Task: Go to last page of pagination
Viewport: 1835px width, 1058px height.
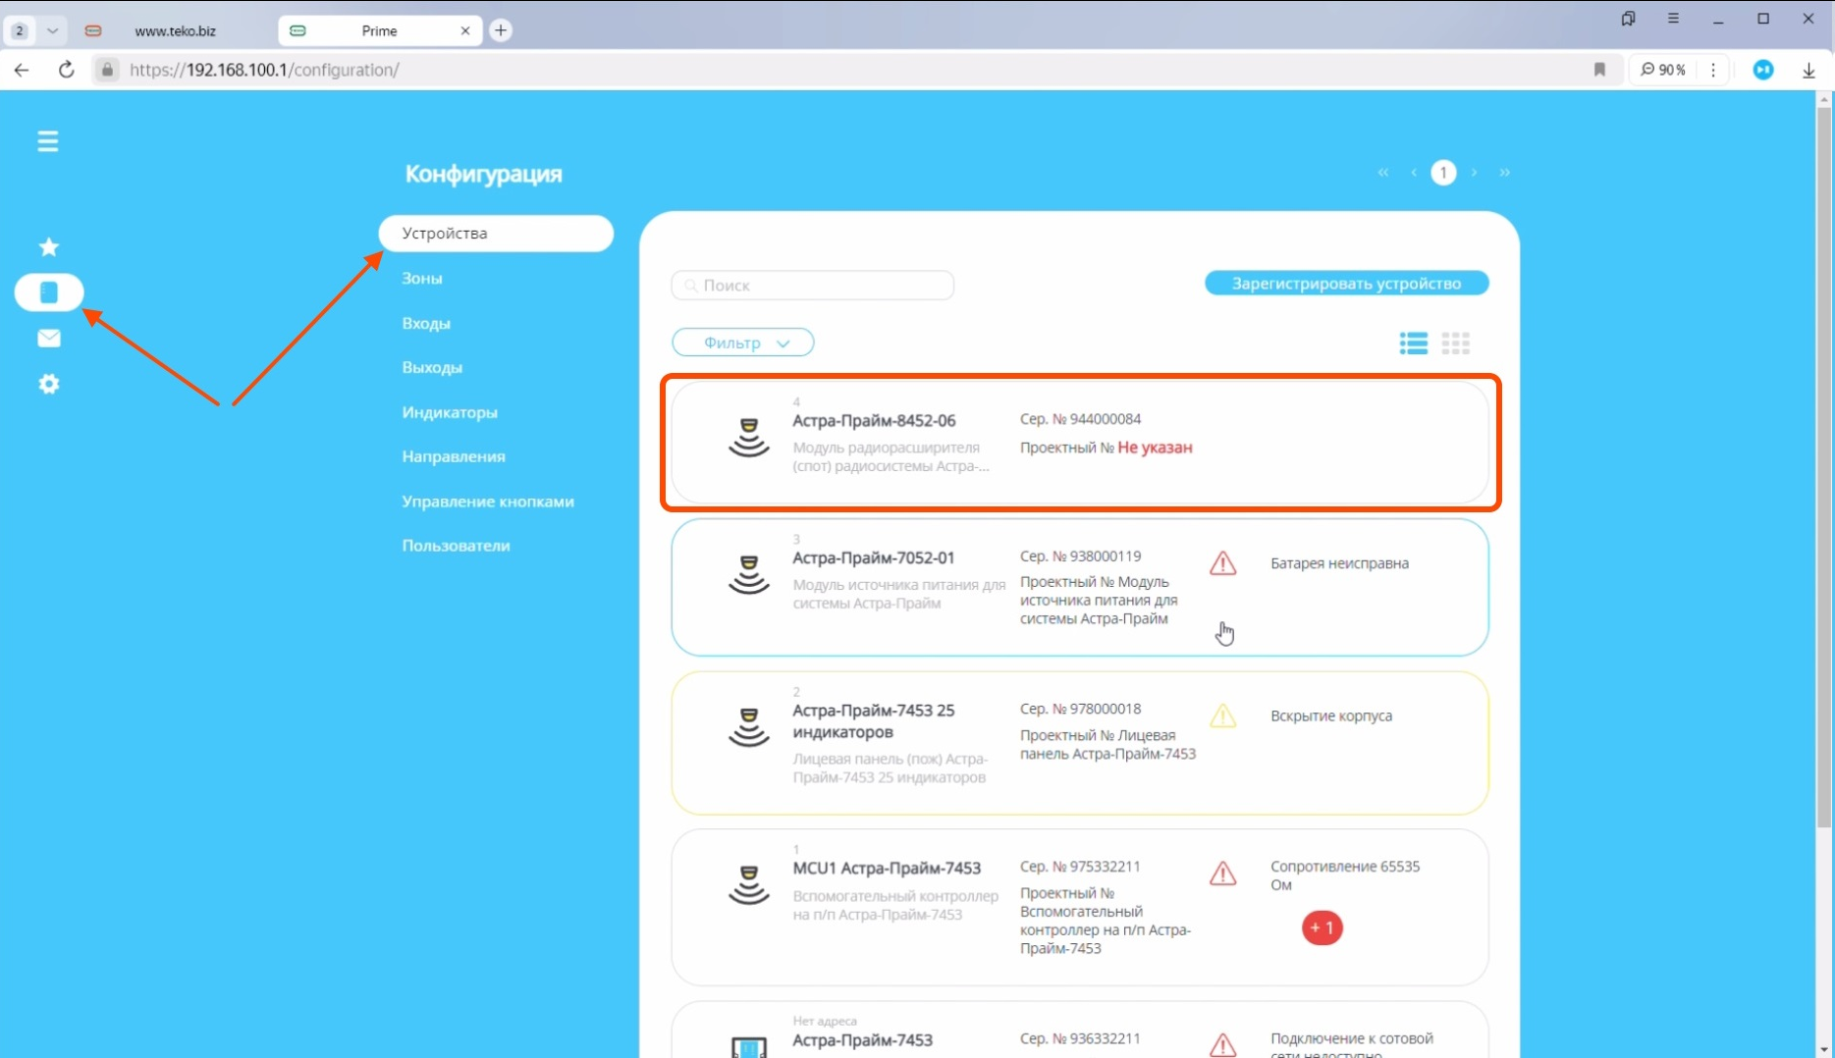Action: 1504,173
